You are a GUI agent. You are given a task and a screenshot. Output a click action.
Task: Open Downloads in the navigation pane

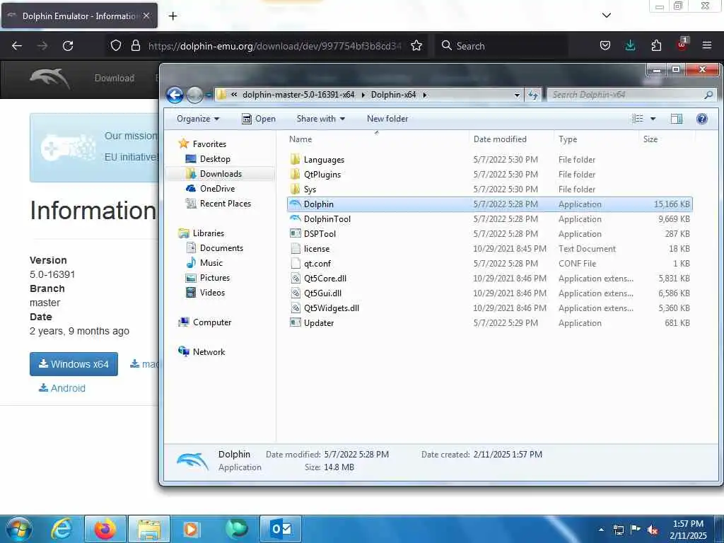tap(221, 174)
